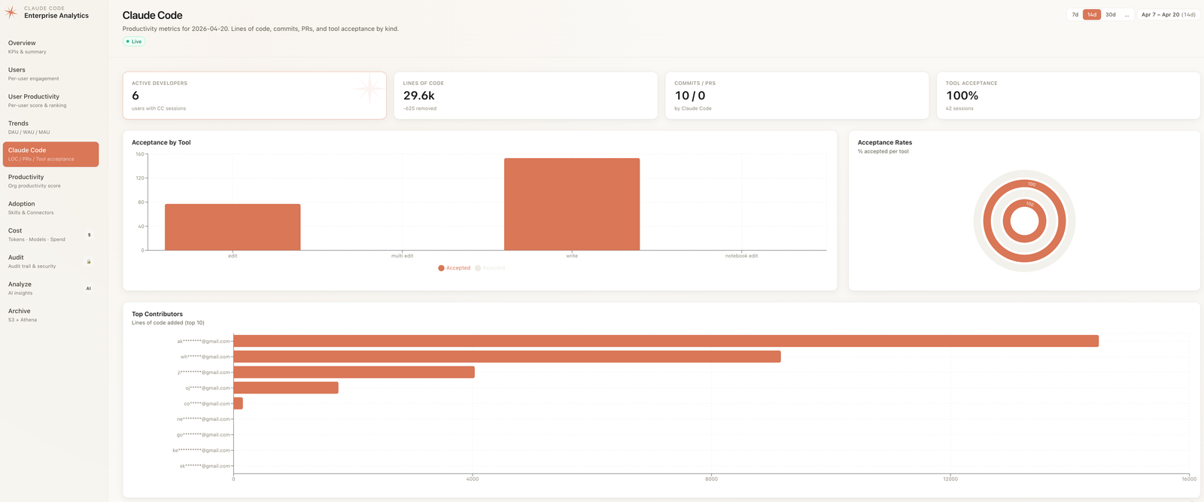The width and height of the screenshot is (1204, 502).
Task: Open the Audit trail & security page
Action: tap(50, 261)
